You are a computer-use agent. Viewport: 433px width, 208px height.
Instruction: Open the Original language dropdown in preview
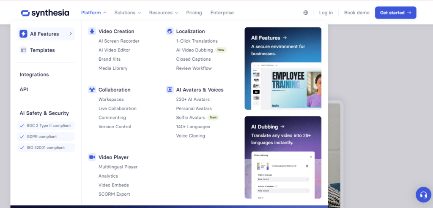click(283, 179)
